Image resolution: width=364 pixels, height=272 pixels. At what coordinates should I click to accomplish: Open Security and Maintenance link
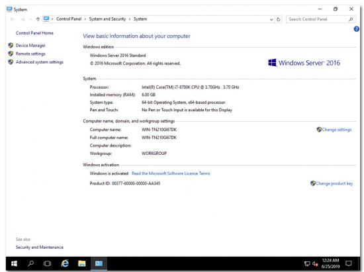tap(40, 248)
